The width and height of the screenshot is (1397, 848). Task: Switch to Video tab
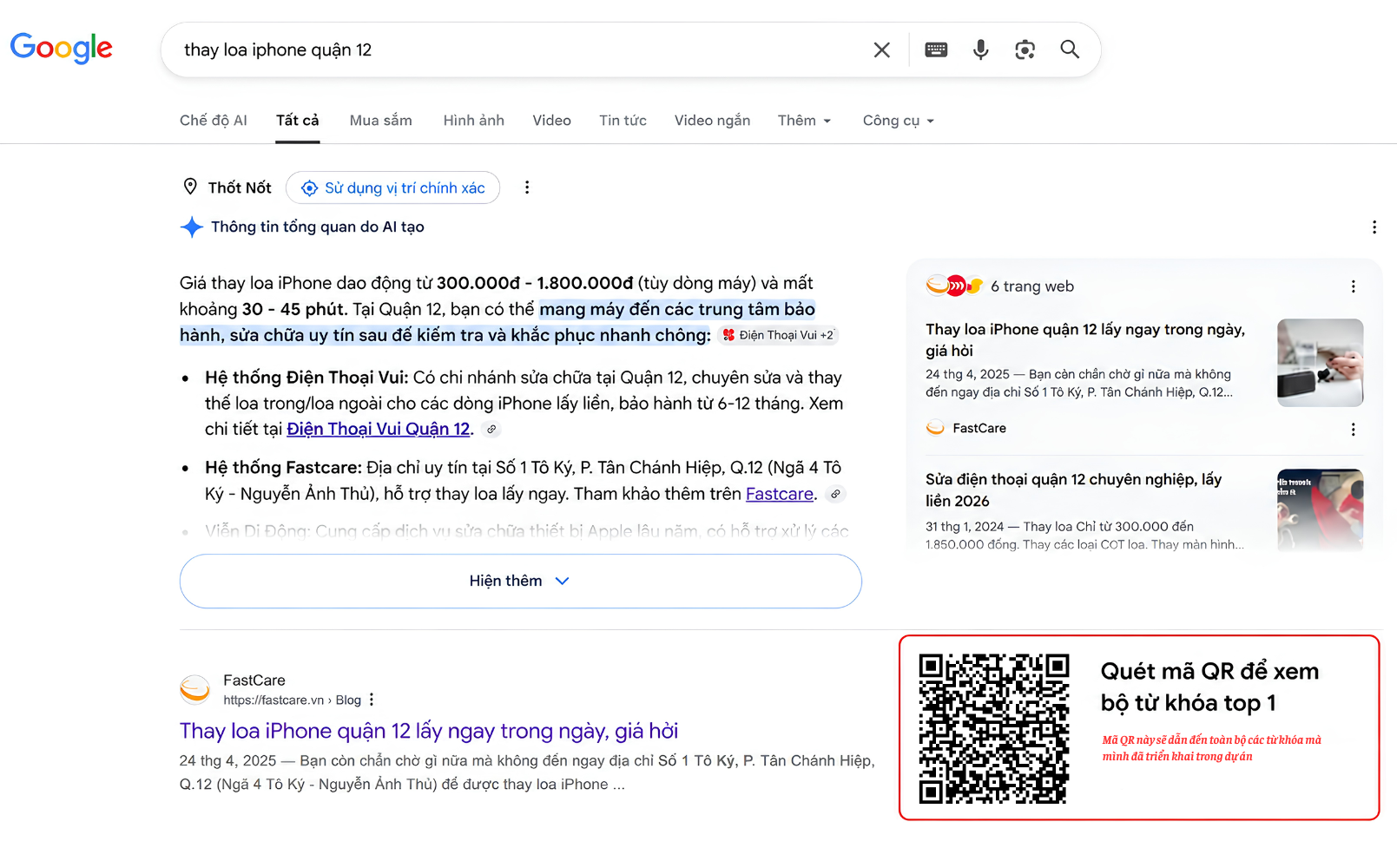click(x=552, y=121)
